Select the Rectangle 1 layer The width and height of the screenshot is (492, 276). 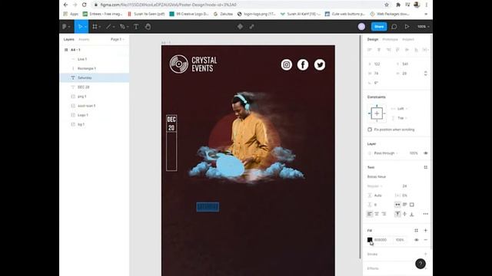click(94, 68)
